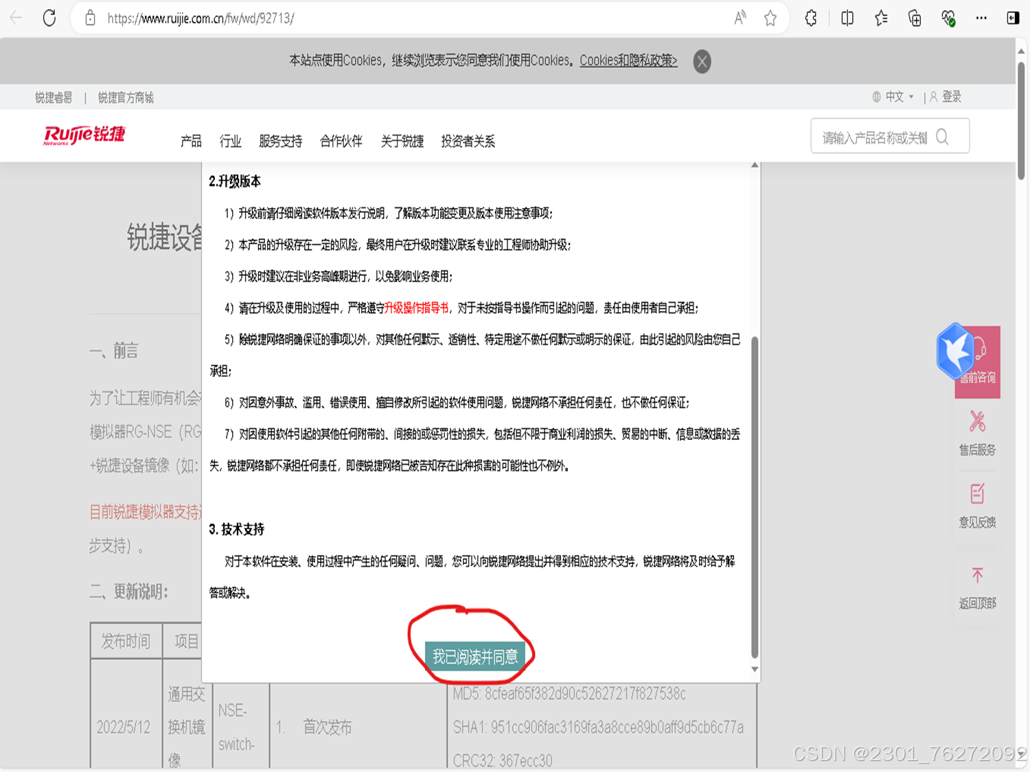Click the dialog scrollbar down arrow
1030x772 pixels.
755,669
